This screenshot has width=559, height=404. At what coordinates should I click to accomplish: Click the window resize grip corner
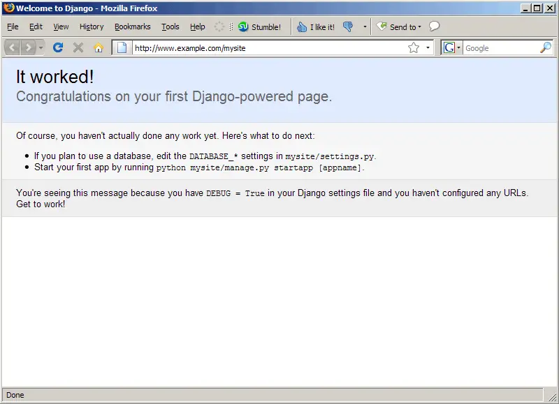click(553, 396)
